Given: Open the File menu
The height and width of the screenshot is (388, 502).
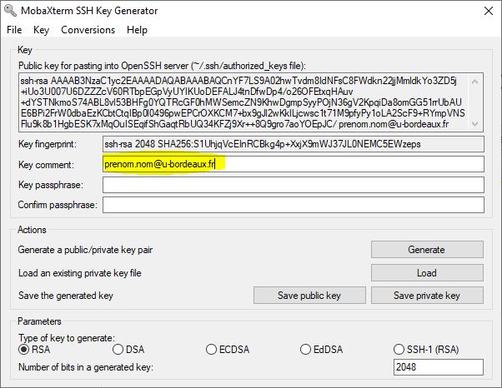Looking at the screenshot, I should (x=14, y=30).
